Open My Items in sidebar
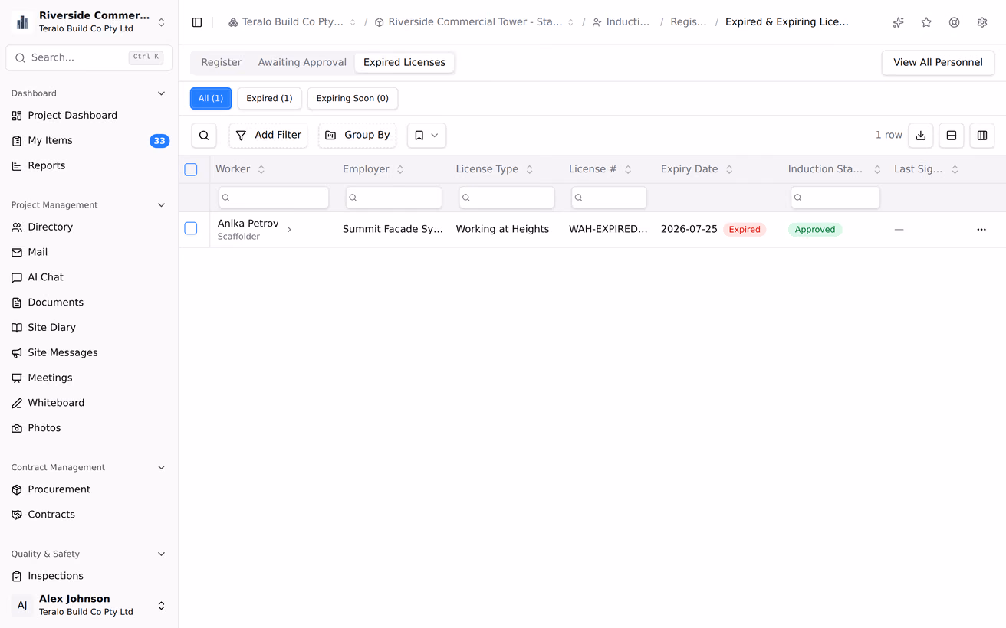1006x628 pixels. (x=89, y=141)
